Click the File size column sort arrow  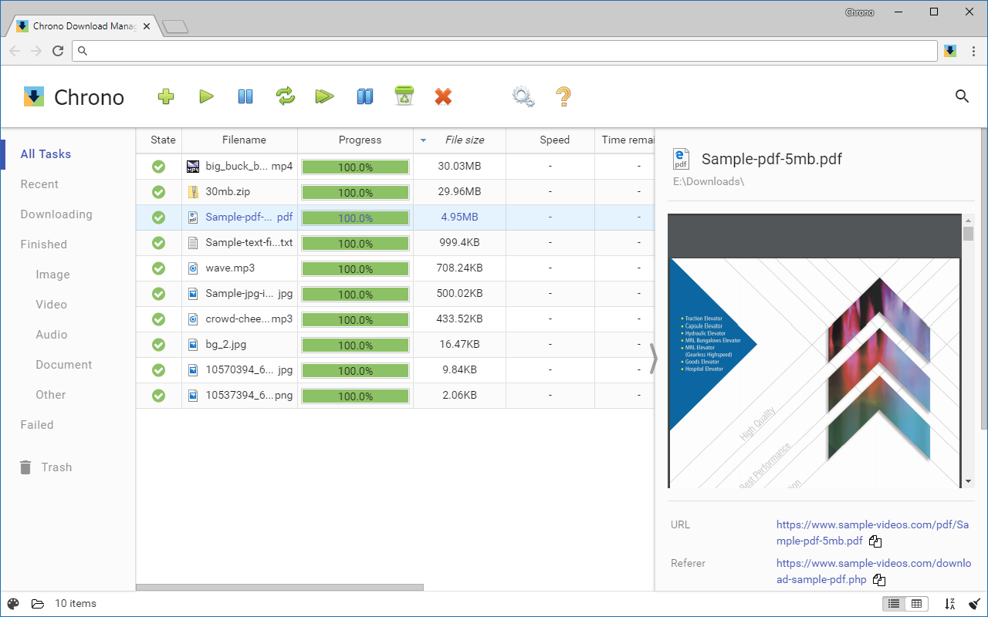tap(423, 140)
